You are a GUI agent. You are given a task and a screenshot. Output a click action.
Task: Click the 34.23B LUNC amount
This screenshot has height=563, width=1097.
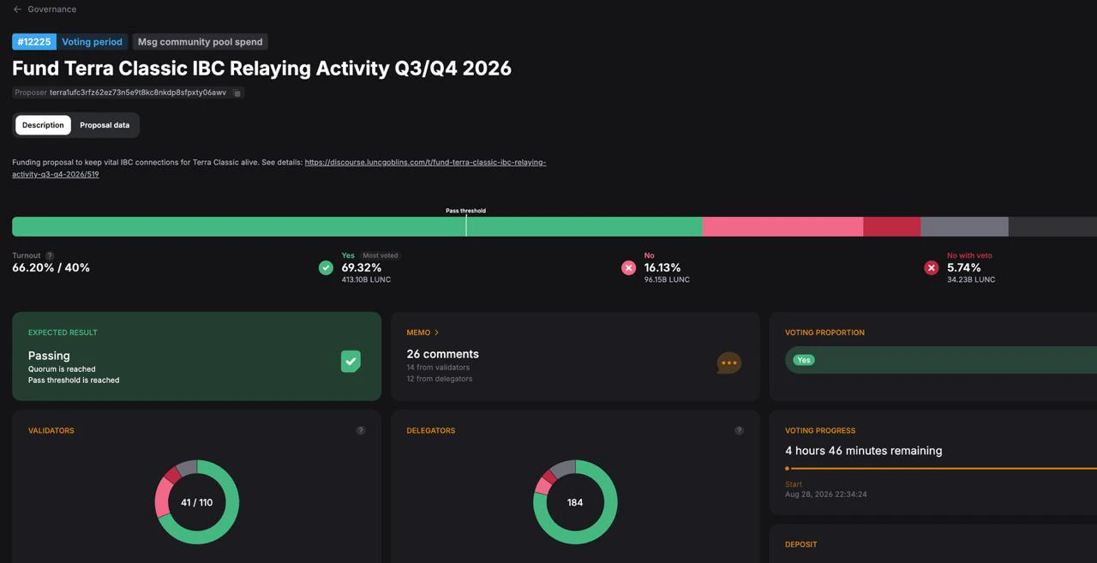pos(971,279)
